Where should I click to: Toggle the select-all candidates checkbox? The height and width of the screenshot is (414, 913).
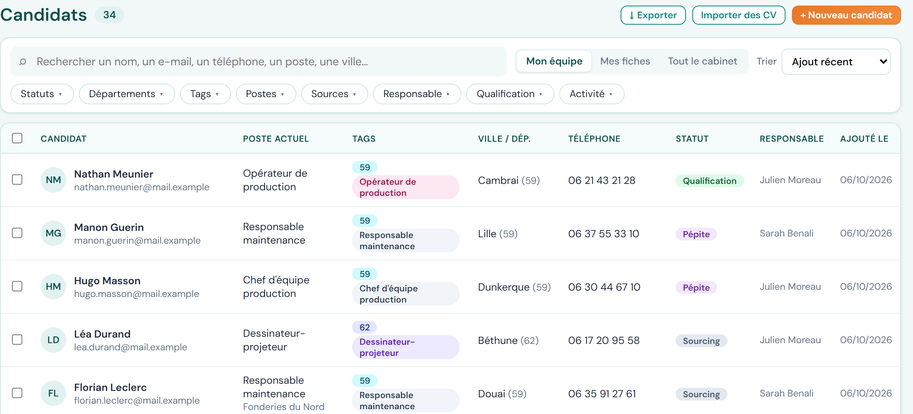pyautogui.click(x=17, y=138)
